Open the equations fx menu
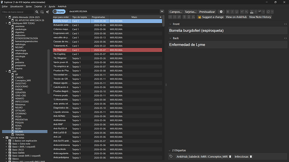This screenshot has width=289, height=162. point(193,17)
